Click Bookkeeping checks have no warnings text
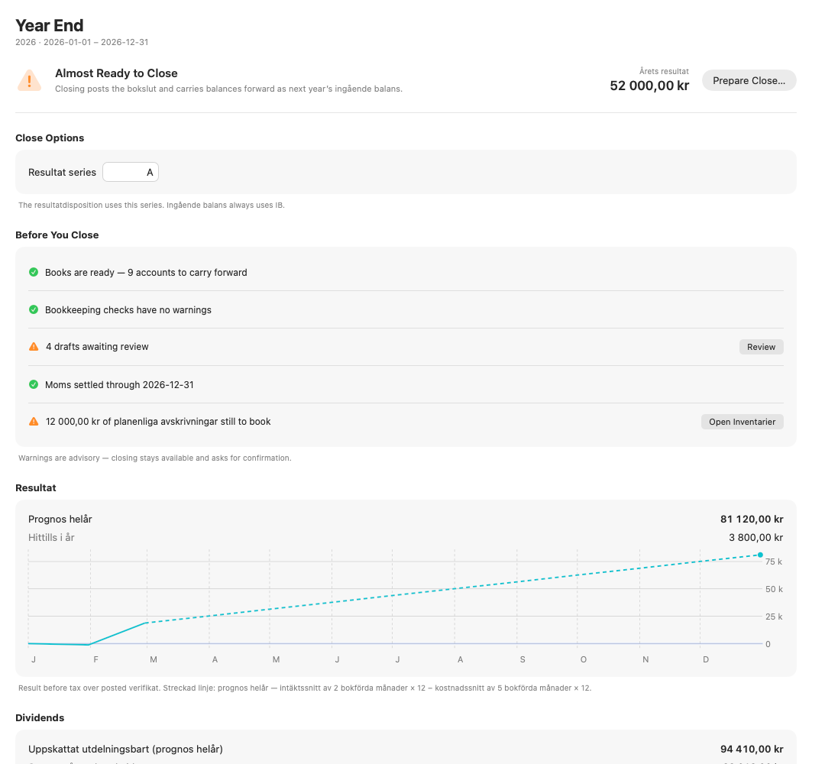Image resolution: width=825 pixels, height=764 pixels. click(128, 310)
